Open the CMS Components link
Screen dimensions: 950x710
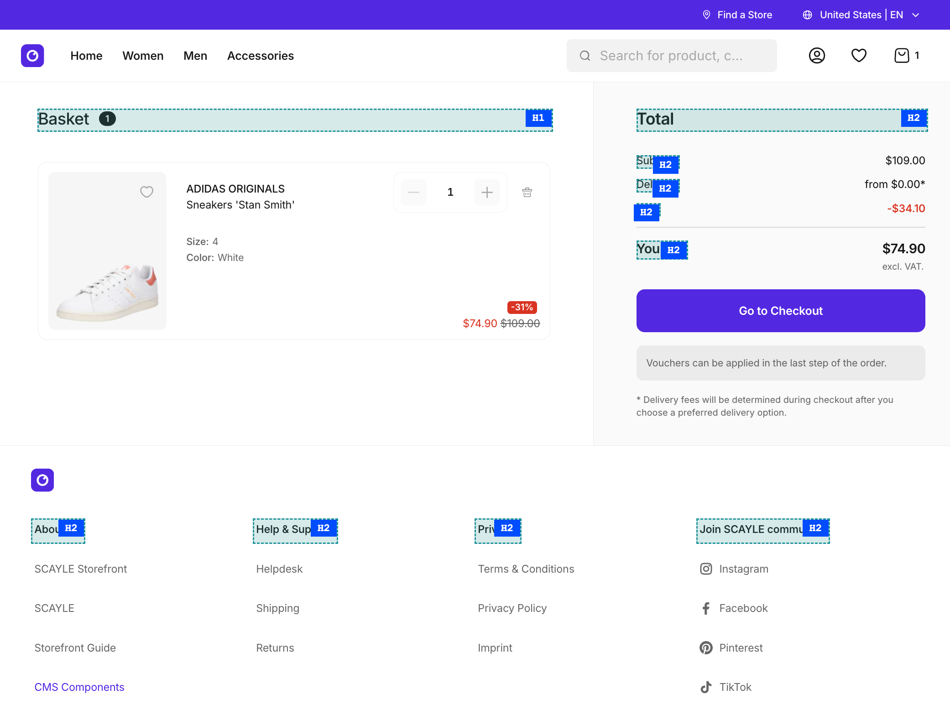coord(79,687)
